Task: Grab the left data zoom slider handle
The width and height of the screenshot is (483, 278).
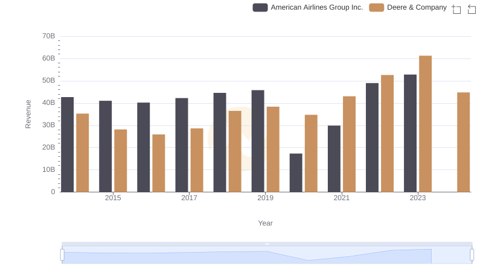Action: (62, 255)
